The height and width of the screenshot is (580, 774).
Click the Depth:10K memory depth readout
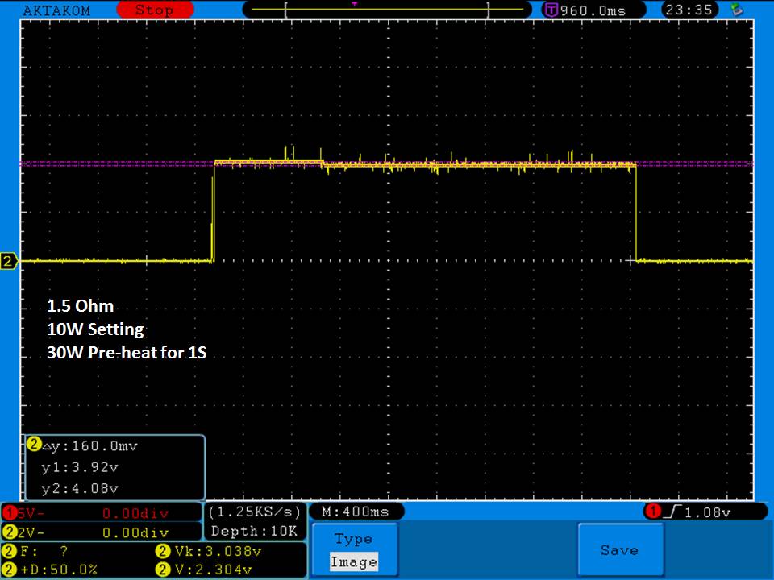[254, 532]
